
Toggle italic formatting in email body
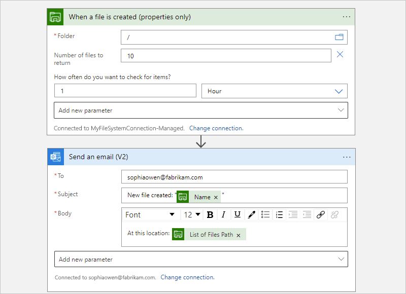pos(224,215)
